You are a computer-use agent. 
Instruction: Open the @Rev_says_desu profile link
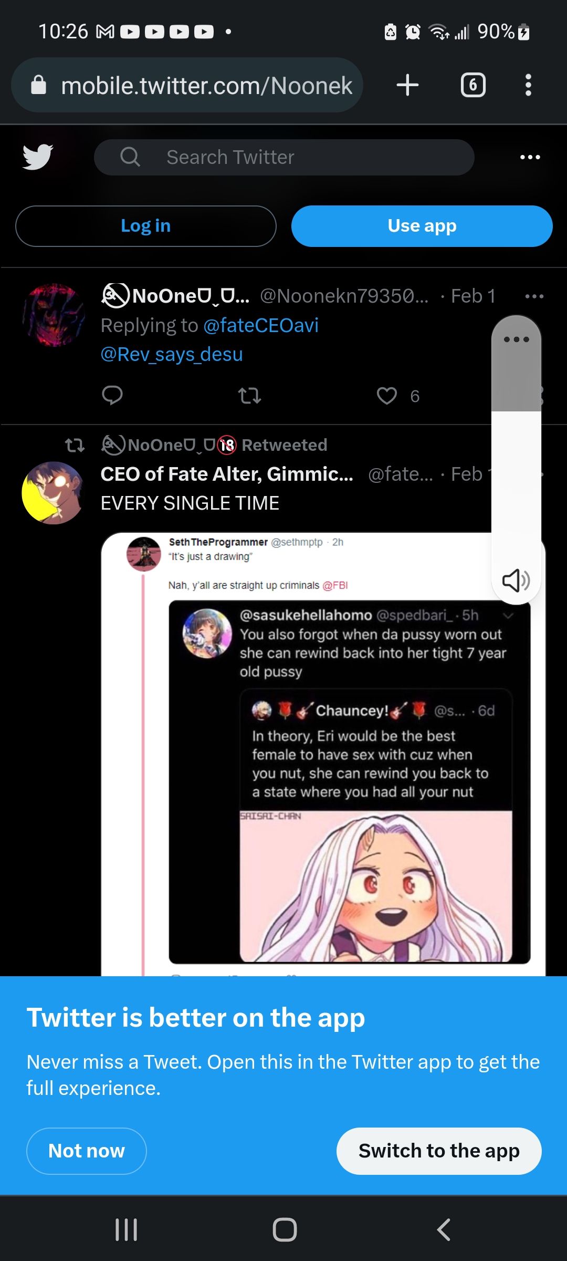click(172, 355)
